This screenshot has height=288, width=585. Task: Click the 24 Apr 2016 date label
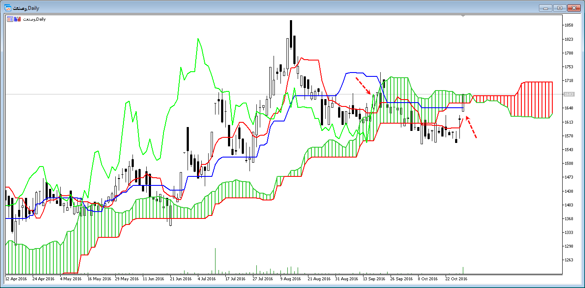tap(43, 279)
